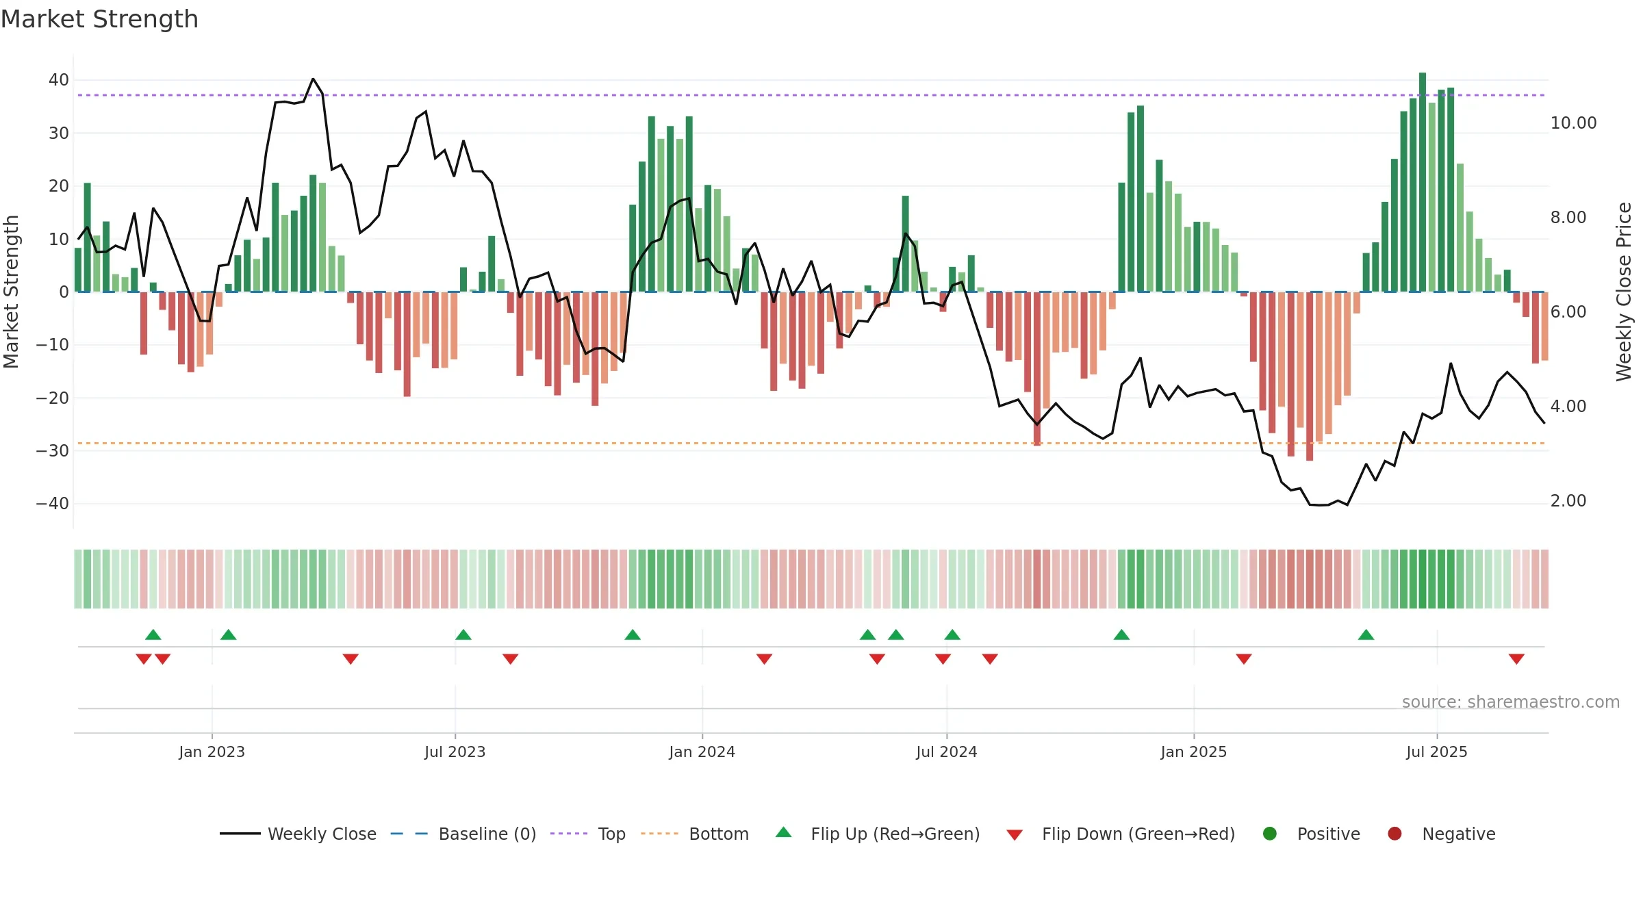The width and height of the screenshot is (1643, 924).
Task: Click the Positive legend label
Action: coord(1328,834)
